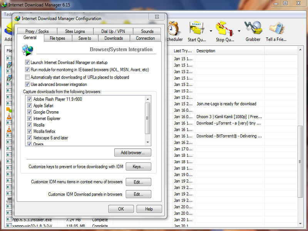Click the Browser/System Integration header icon

(x=28, y=50)
